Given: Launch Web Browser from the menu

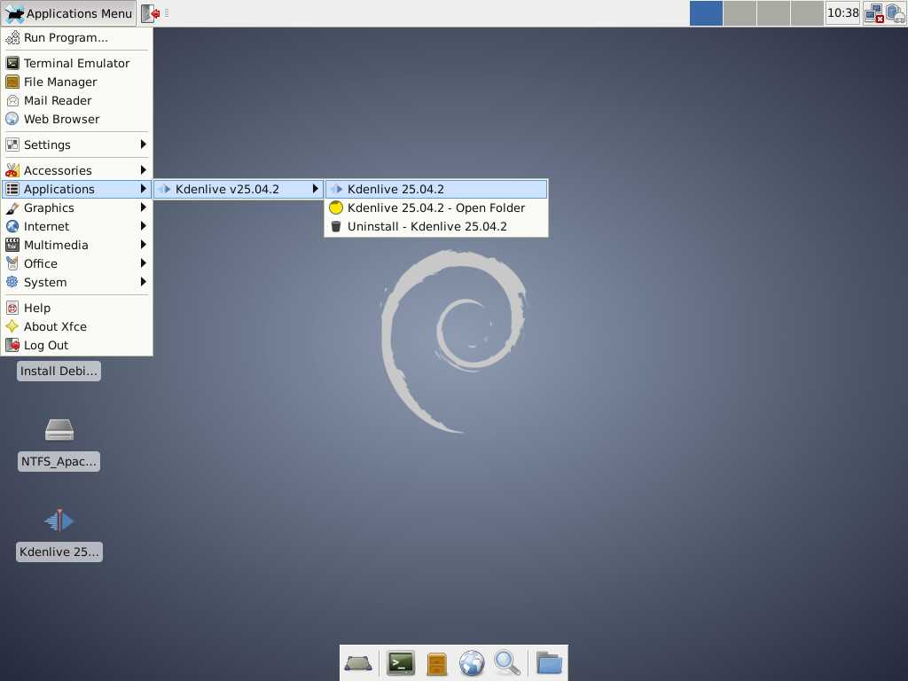Looking at the screenshot, I should [x=76, y=119].
